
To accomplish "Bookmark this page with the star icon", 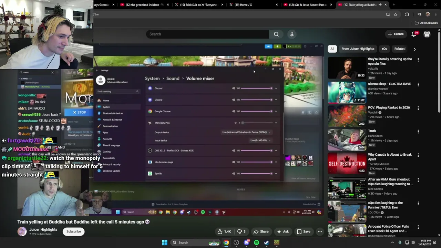I will [396, 14].
